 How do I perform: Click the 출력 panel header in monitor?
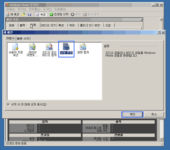tap(119, 122)
